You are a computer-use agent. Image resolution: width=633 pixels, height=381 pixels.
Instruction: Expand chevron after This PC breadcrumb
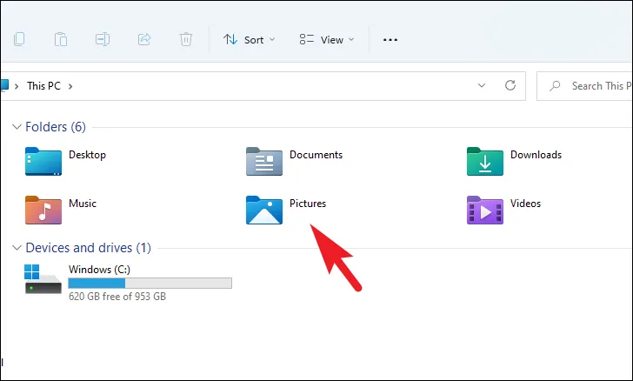coord(70,86)
